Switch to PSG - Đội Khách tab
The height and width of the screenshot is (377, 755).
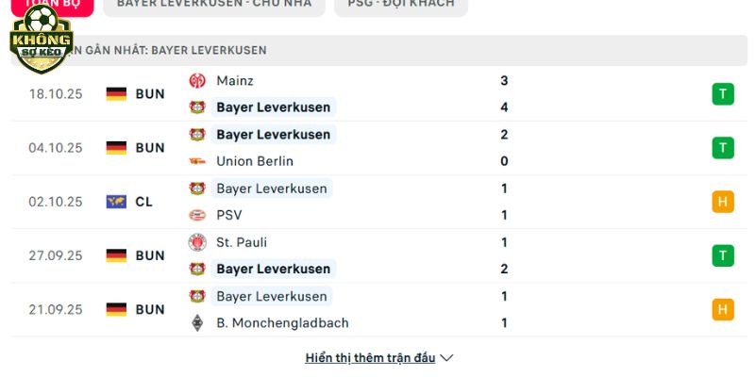pyautogui.click(x=400, y=4)
